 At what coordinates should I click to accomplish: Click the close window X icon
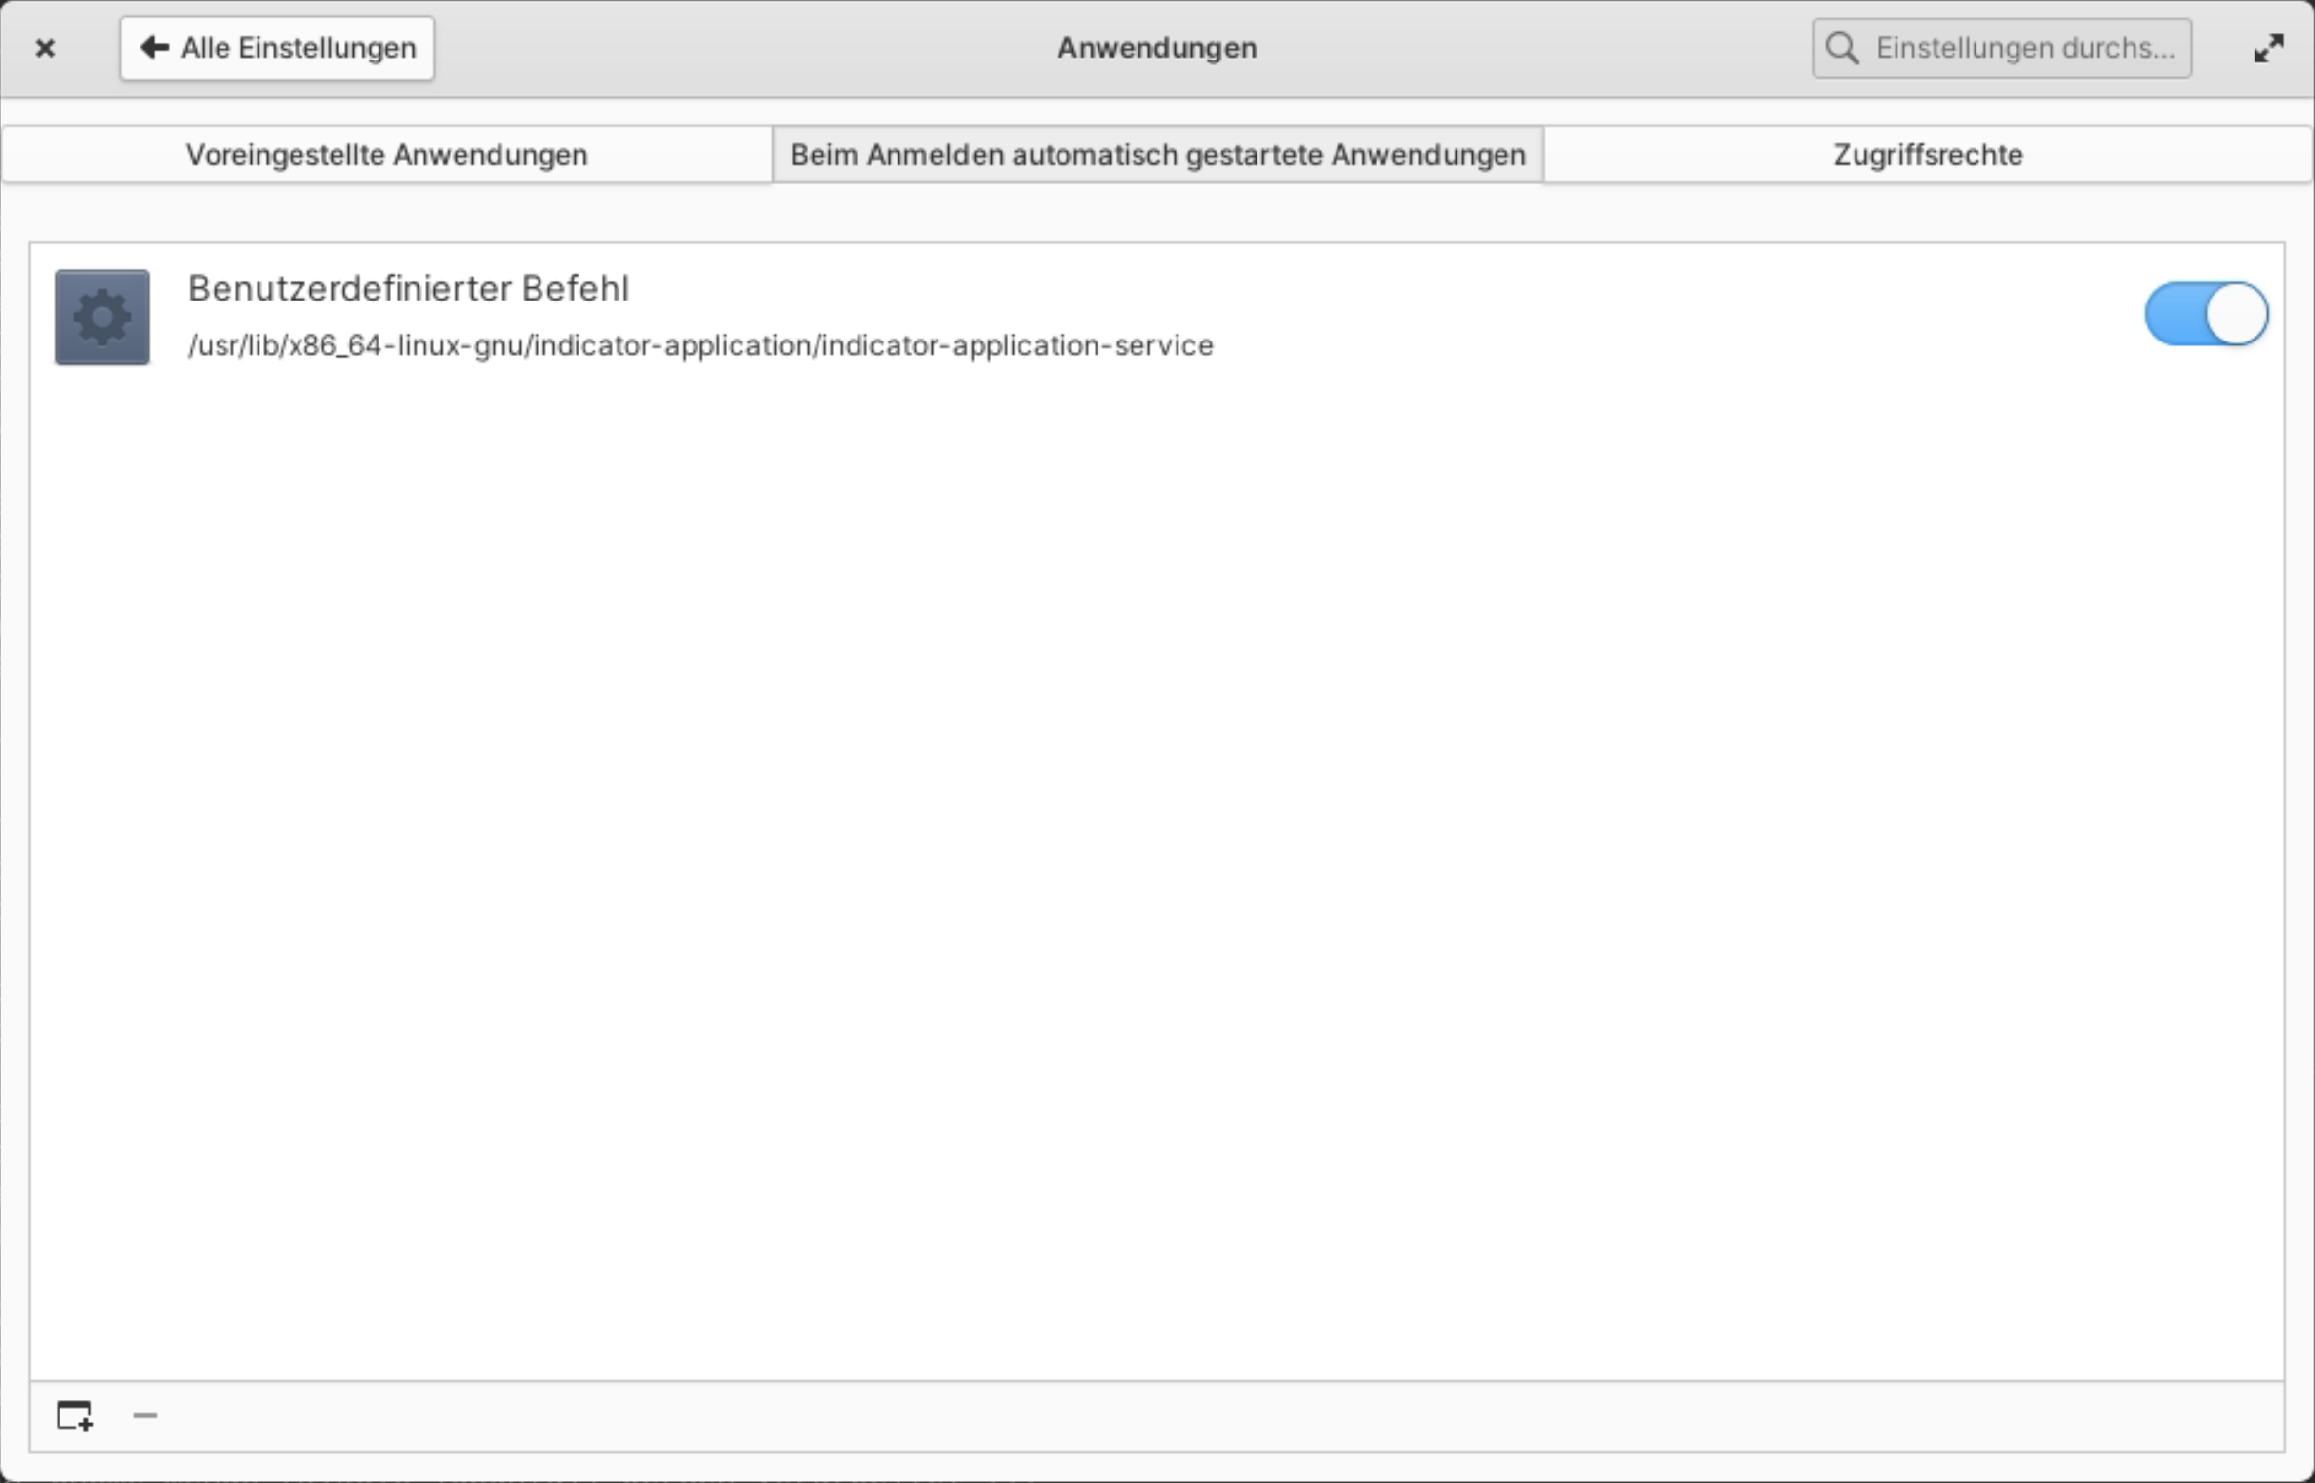coord(45,47)
